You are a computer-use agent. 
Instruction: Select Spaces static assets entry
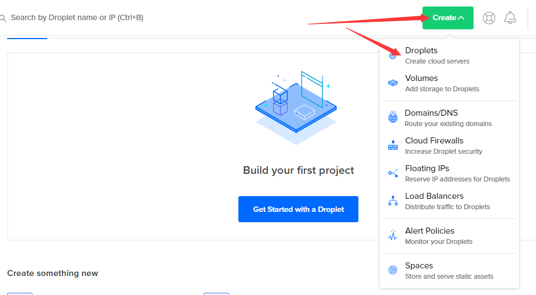coord(449,271)
